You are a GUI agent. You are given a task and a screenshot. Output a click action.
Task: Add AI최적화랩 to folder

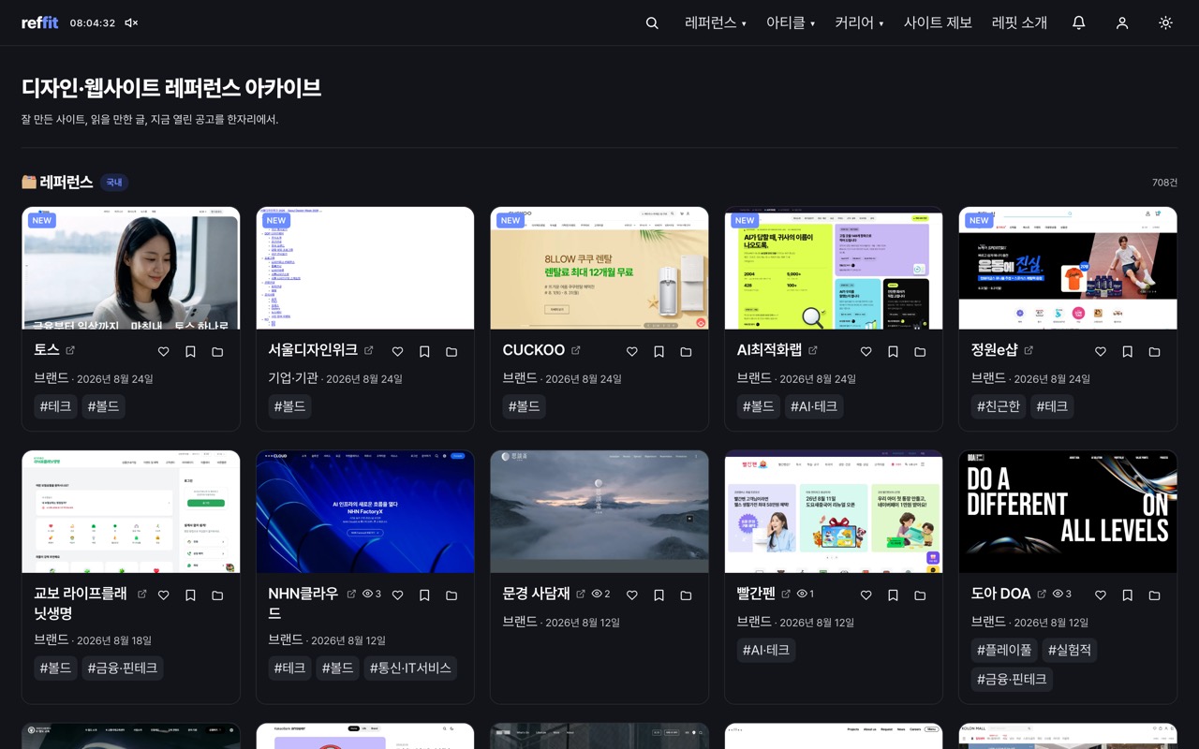click(920, 352)
